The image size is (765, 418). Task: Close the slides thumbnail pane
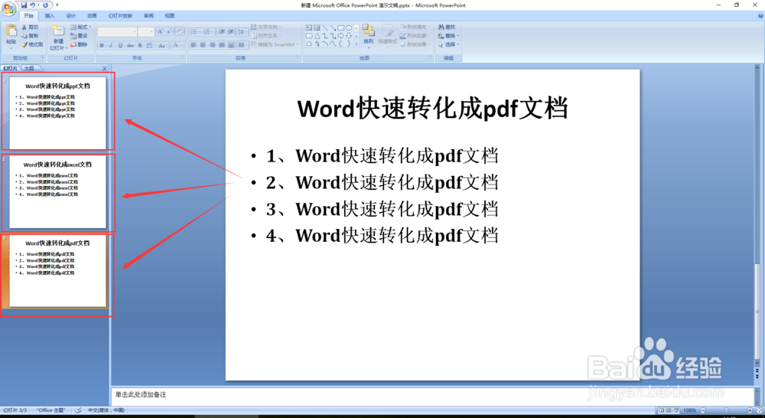click(104, 68)
